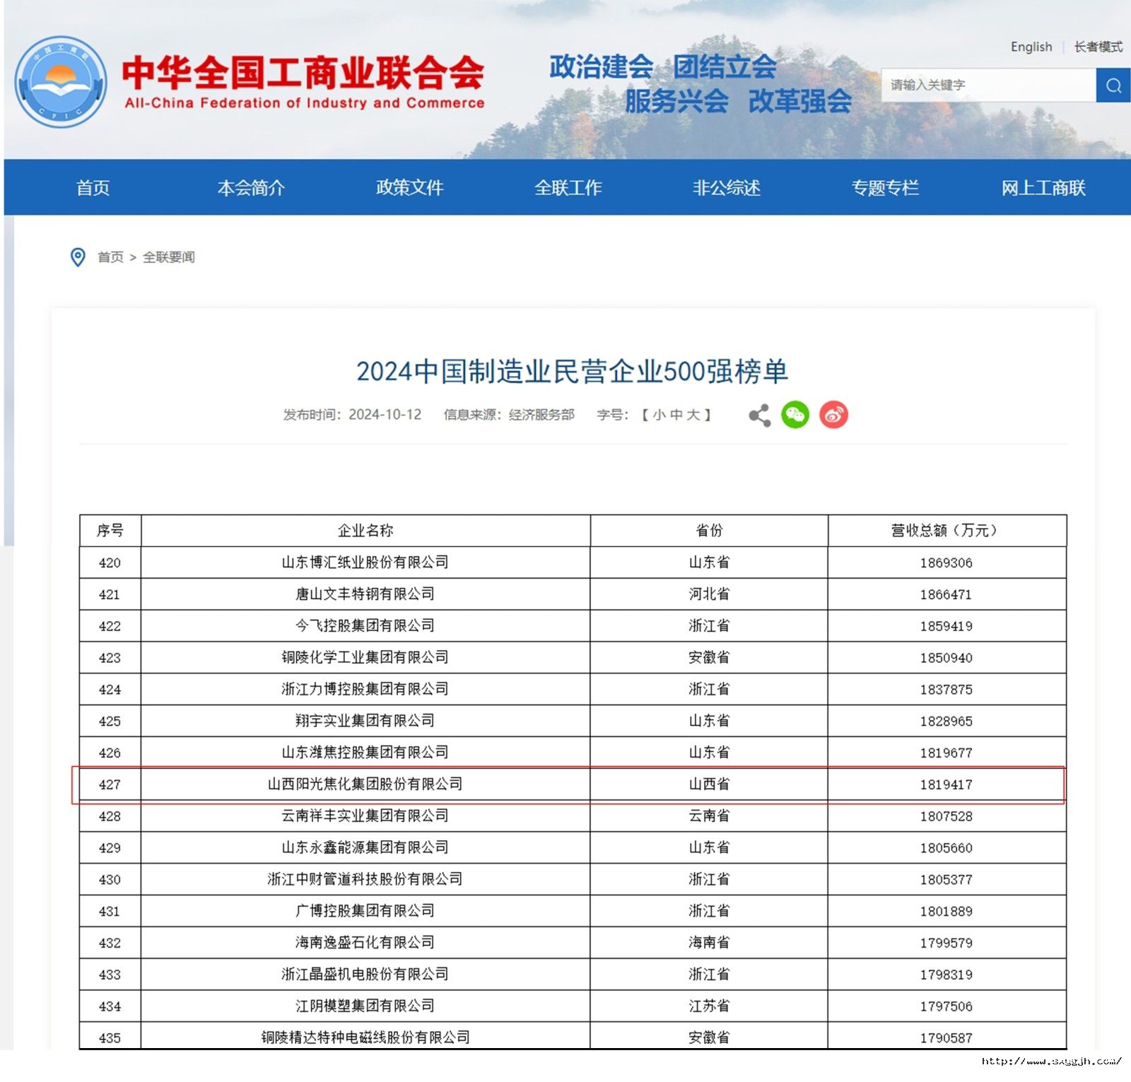Click the share icon

click(x=759, y=415)
